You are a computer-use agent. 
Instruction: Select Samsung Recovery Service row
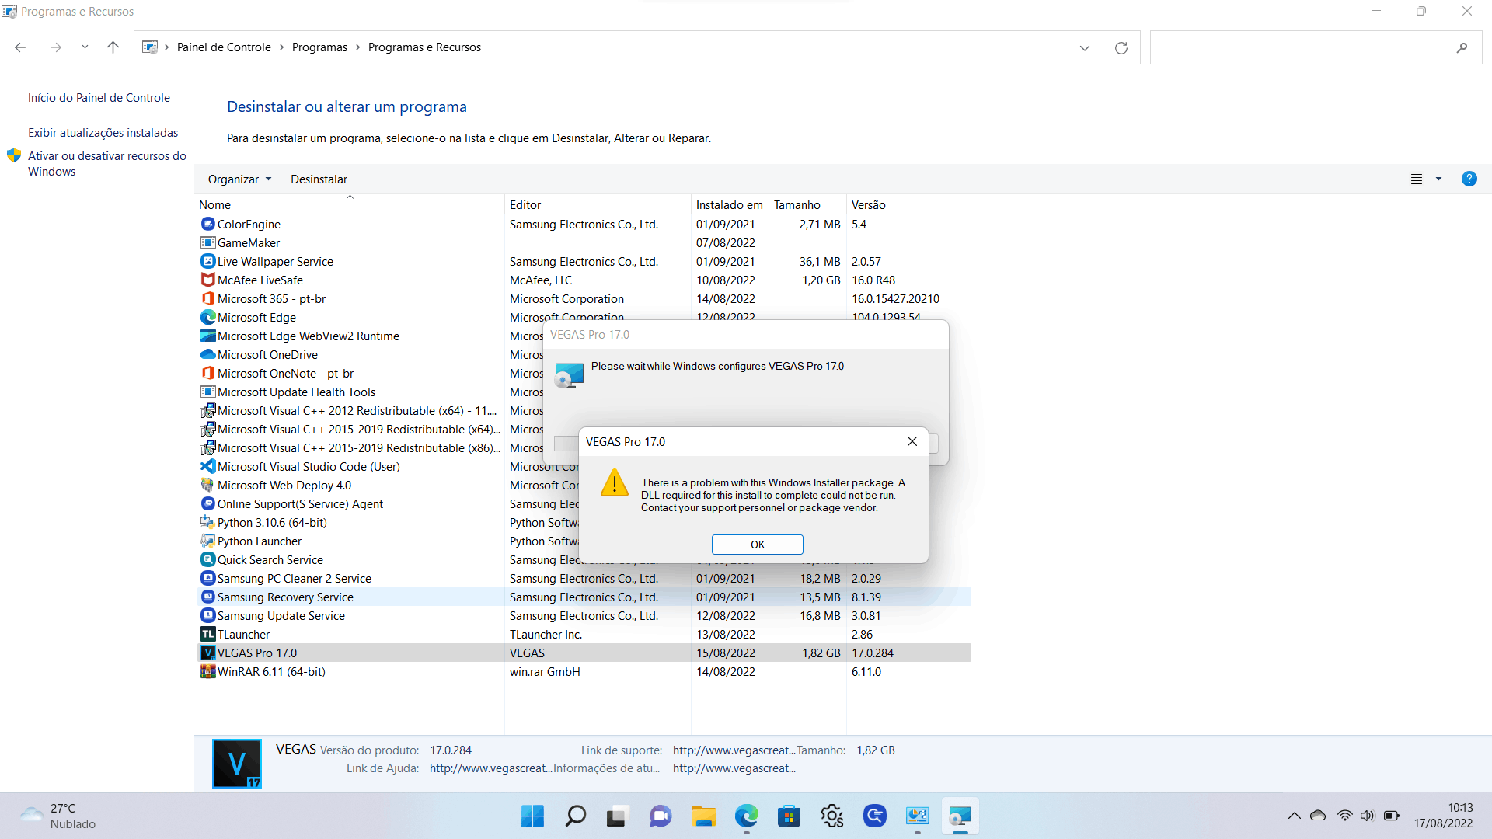(583, 597)
